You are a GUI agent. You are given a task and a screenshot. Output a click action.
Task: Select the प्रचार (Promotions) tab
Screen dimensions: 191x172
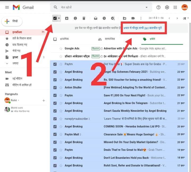152,39
